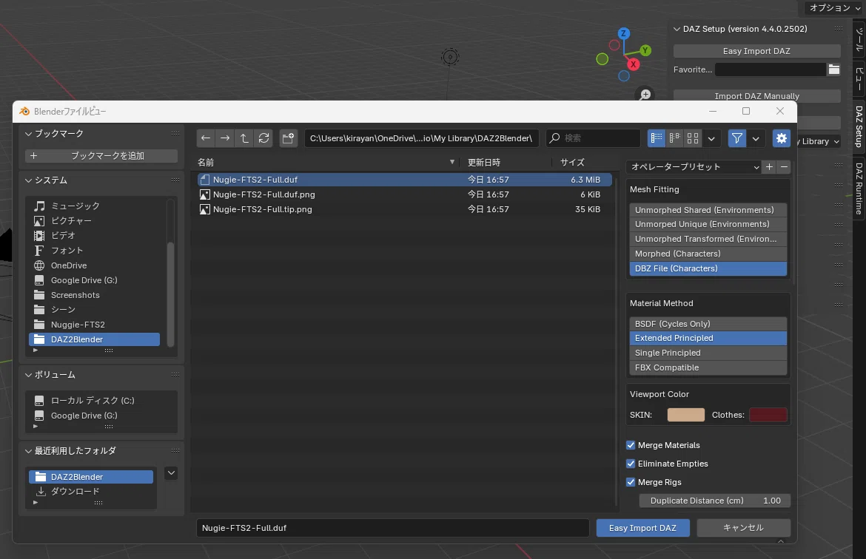Collapse the ボリューム panel
Image resolution: width=866 pixels, height=559 pixels.
[x=29, y=375]
